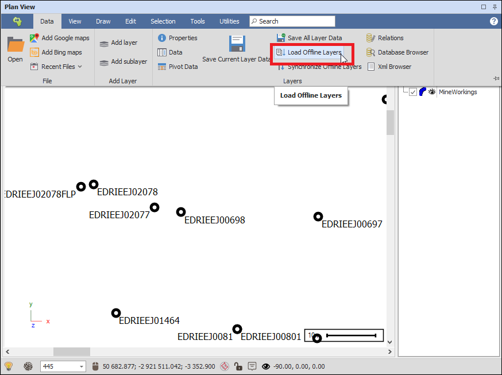Image resolution: width=502 pixels, height=375 pixels.
Task: Click the padlock icon in status bar
Action: pyautogui.click(x=238, y=366)
